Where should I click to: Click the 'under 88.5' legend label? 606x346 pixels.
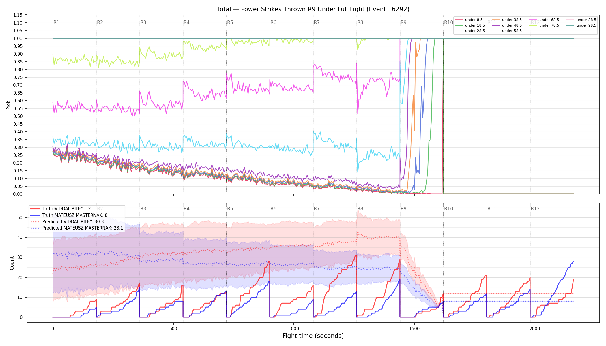click(x=586, y=20)
